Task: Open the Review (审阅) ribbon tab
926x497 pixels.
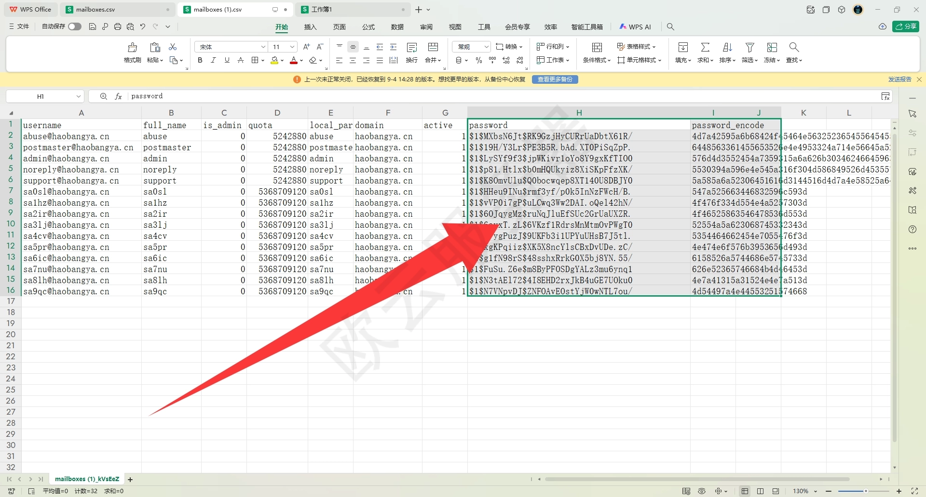Action: point(426,27)
